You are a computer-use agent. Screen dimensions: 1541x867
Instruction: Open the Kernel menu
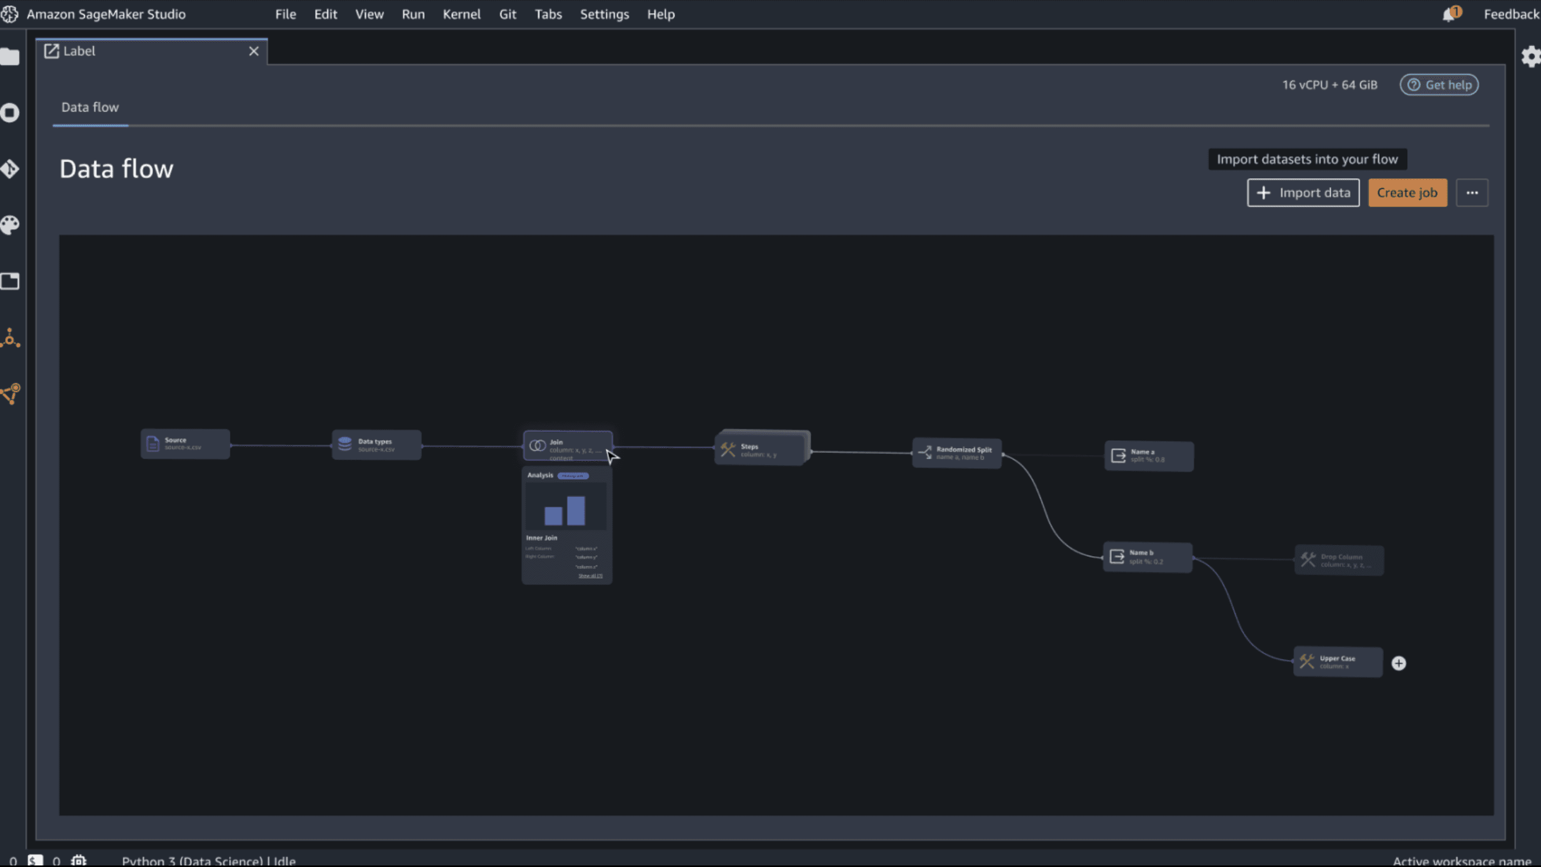point(461,14)
